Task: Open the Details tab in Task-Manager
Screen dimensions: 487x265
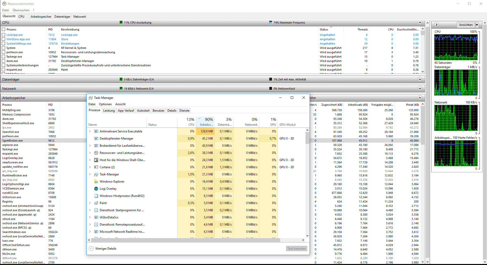Action: (172, 111)
